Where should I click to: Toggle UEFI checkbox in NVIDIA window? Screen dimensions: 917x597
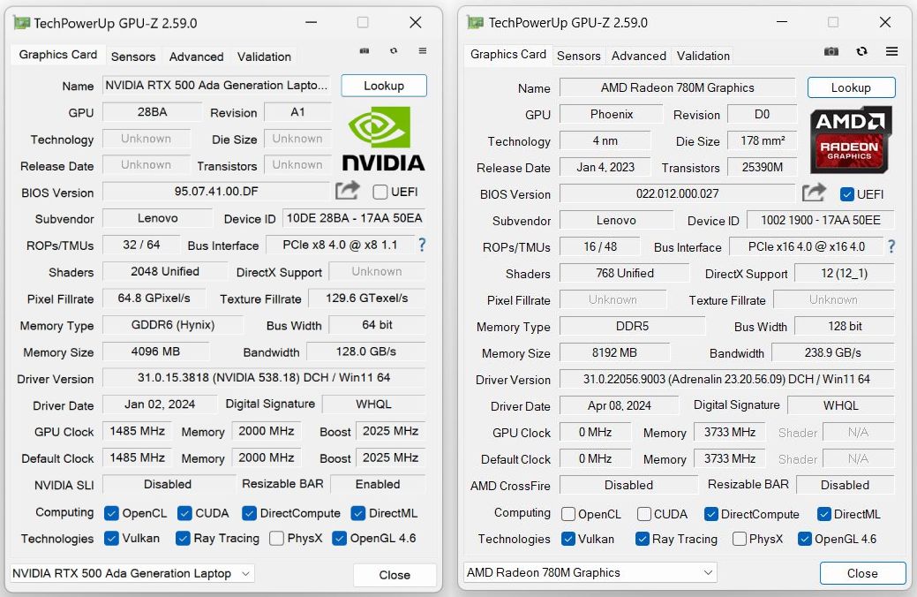tap(380, 192)
